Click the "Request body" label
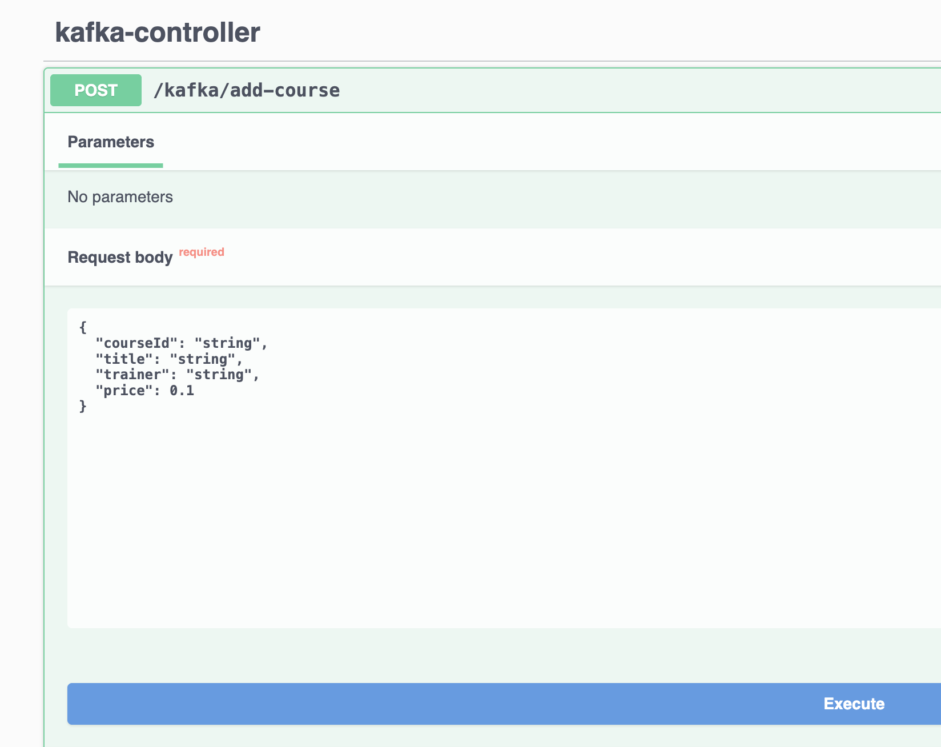 pyautogui.click(x=120, y=258)
